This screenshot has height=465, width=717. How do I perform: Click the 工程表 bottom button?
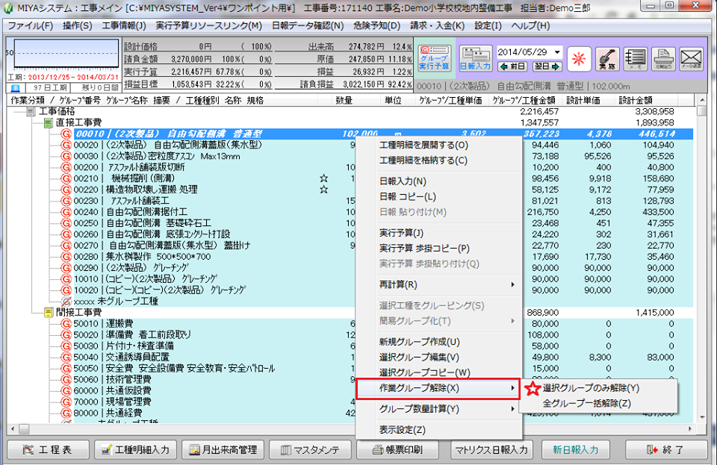pos(48,450)
